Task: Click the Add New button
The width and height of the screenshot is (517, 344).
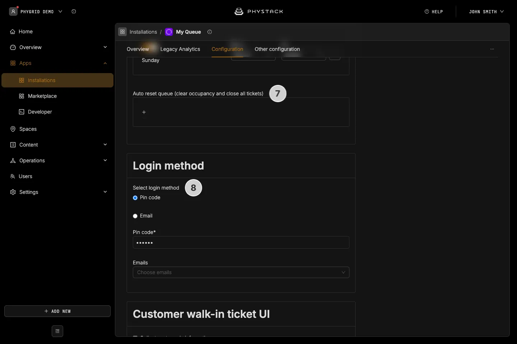Action: 57,311
